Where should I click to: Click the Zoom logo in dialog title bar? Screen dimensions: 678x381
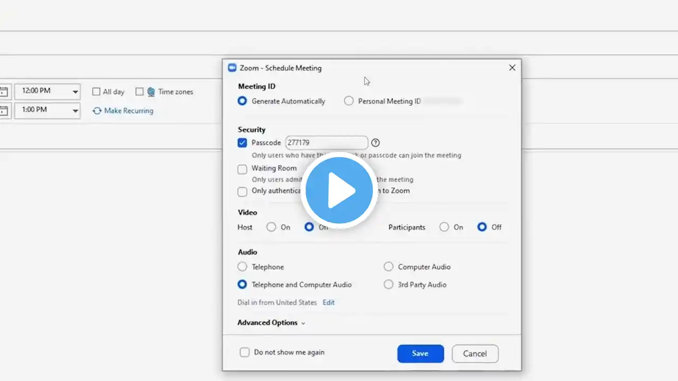tap(232, 68)
